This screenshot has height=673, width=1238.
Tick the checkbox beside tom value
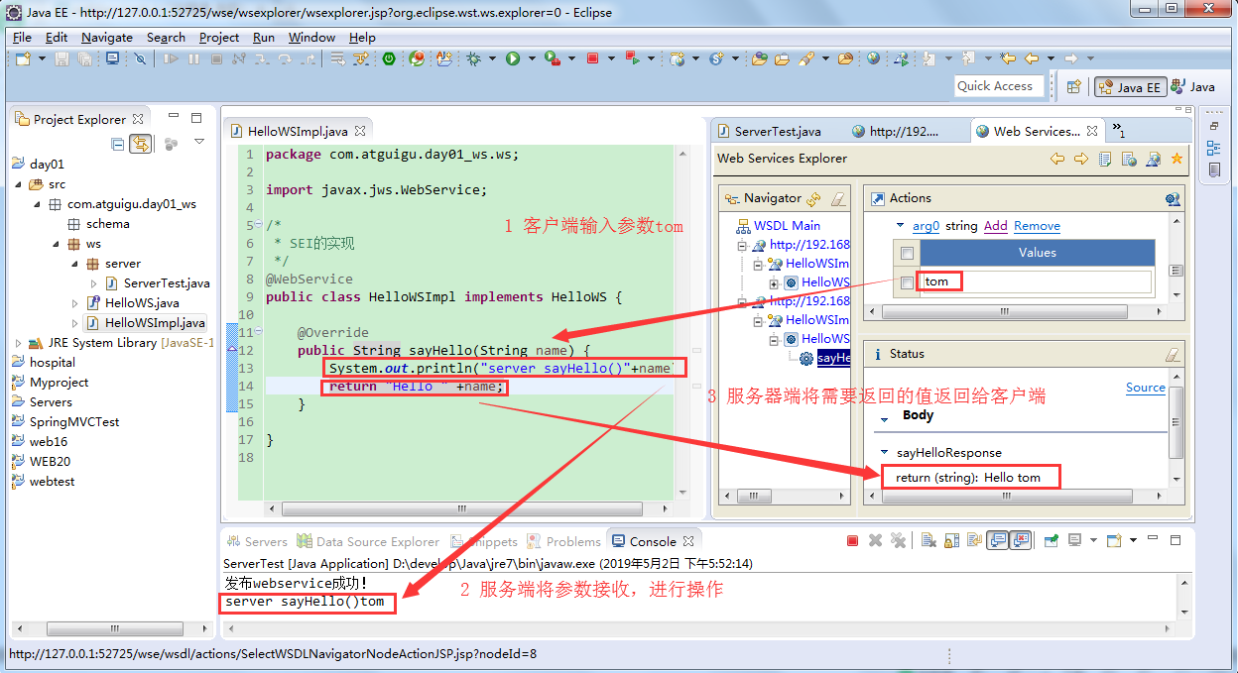907,283
